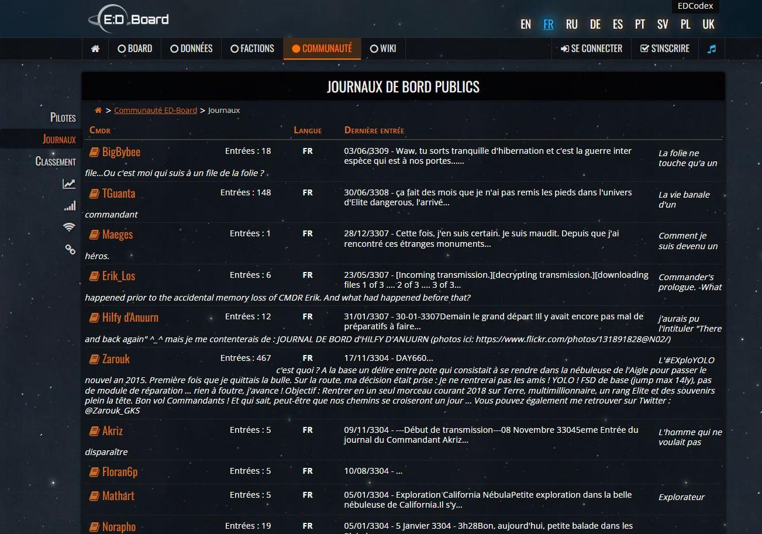Open Floran6p's journal
This screenshot has width=762, height=534.
120,472
